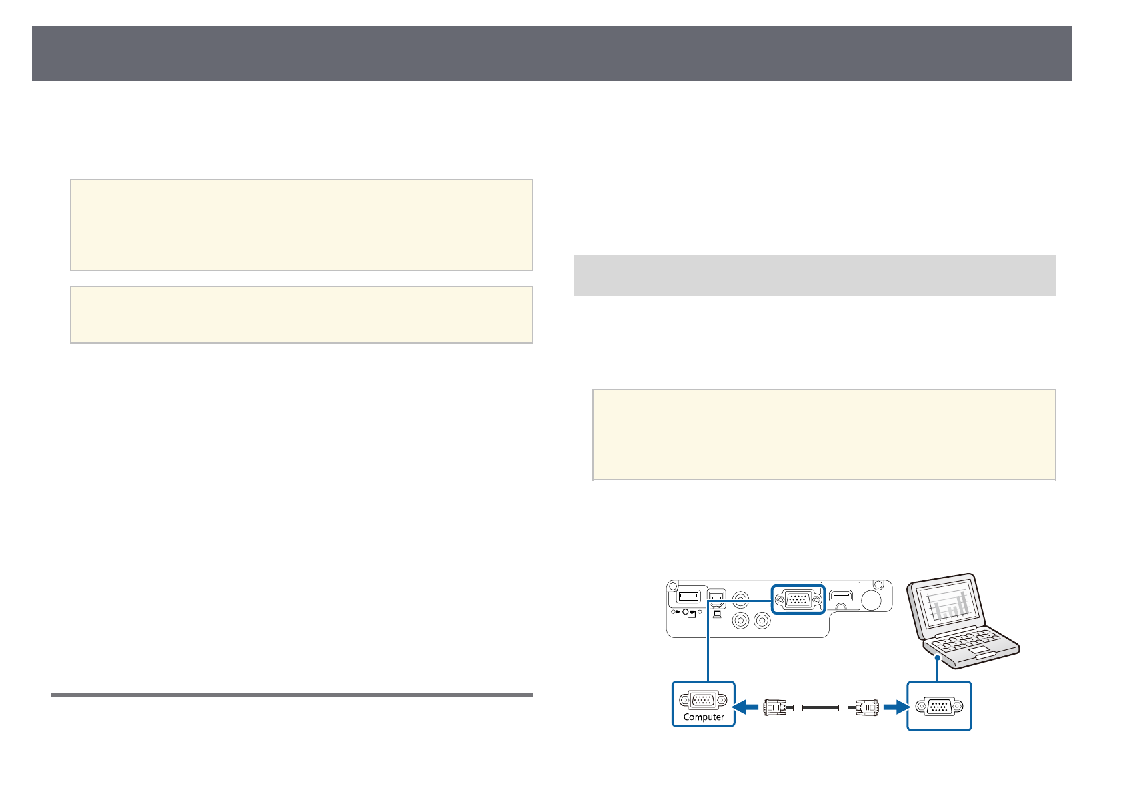Click the smaller cream note box on the left

coord(301,314)
